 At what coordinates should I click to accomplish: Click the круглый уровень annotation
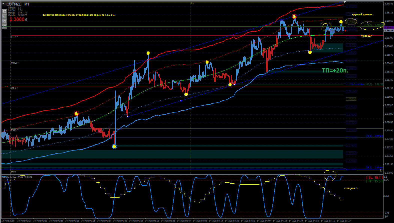(362, 14)
